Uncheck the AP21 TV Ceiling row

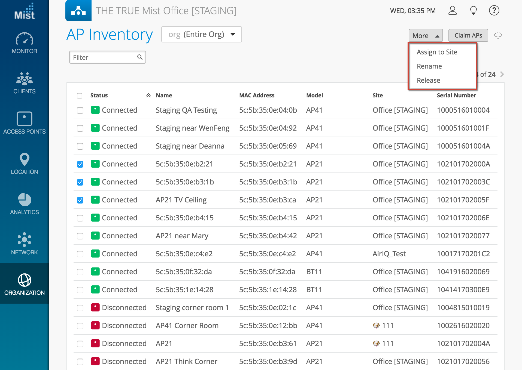(80, 200)
